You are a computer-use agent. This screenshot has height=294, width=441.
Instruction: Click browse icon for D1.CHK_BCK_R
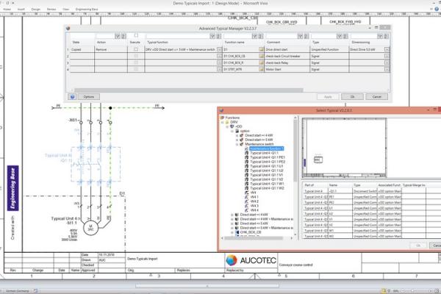pyautogui.click(x=261, y=62)
